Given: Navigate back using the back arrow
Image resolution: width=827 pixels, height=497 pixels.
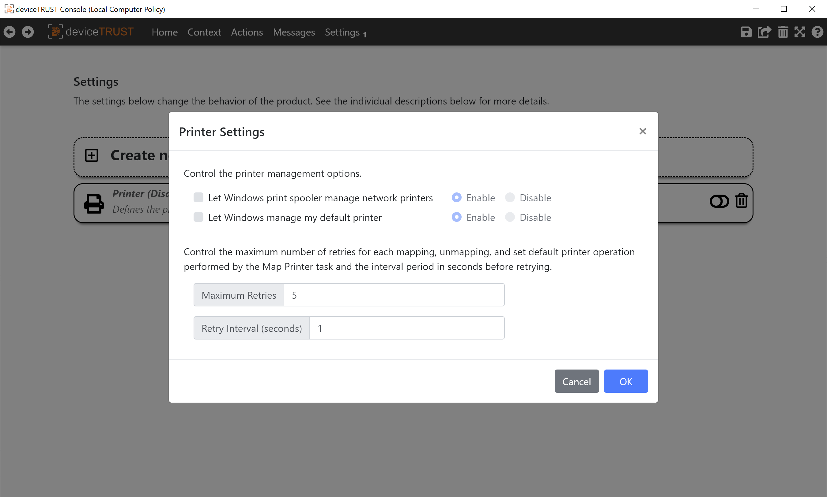Looking at the screenshot, I should pyautogui.click(x=9, y=32).
